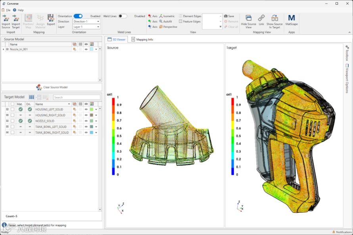Click the Clear Source Model button
Viewport: 353px width, 235px height.
(x=52, y=87)
